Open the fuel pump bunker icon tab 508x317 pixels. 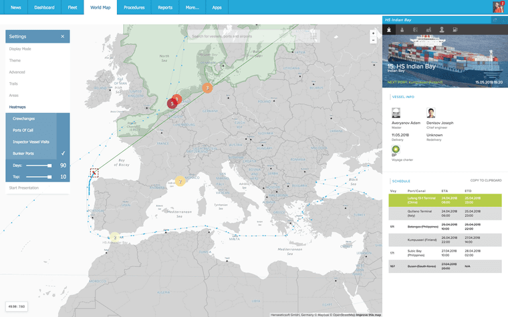(455, 30)
